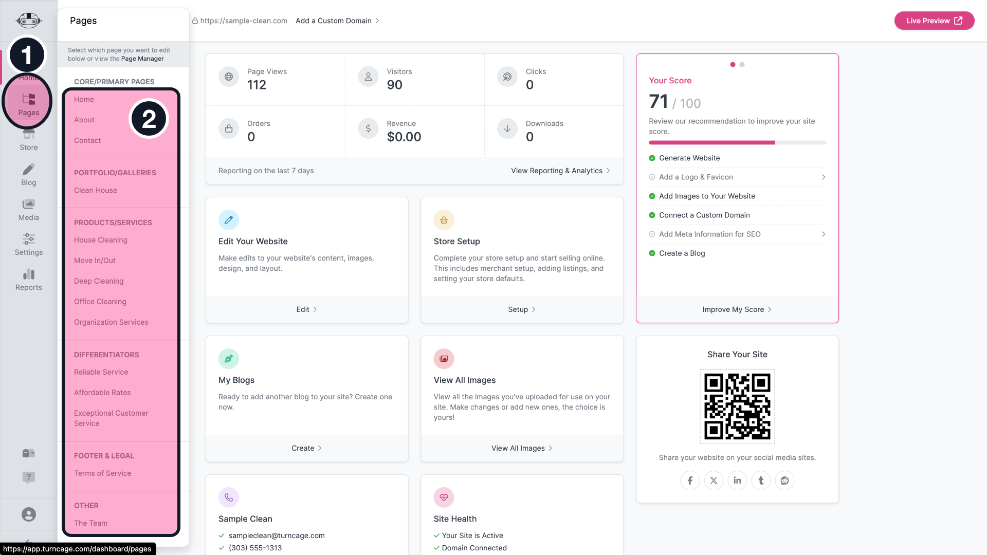Expand Add Meta Information for SEO chevron

823,234
